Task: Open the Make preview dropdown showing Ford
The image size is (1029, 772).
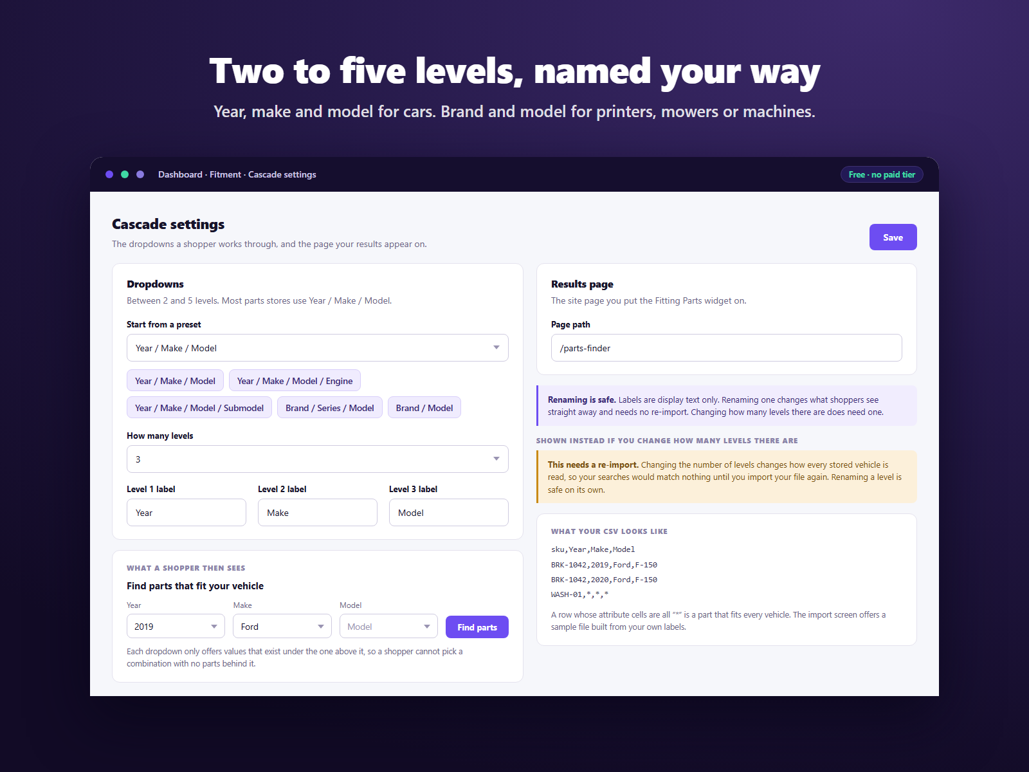Action: pyautogui.click(x=282, y=627)
